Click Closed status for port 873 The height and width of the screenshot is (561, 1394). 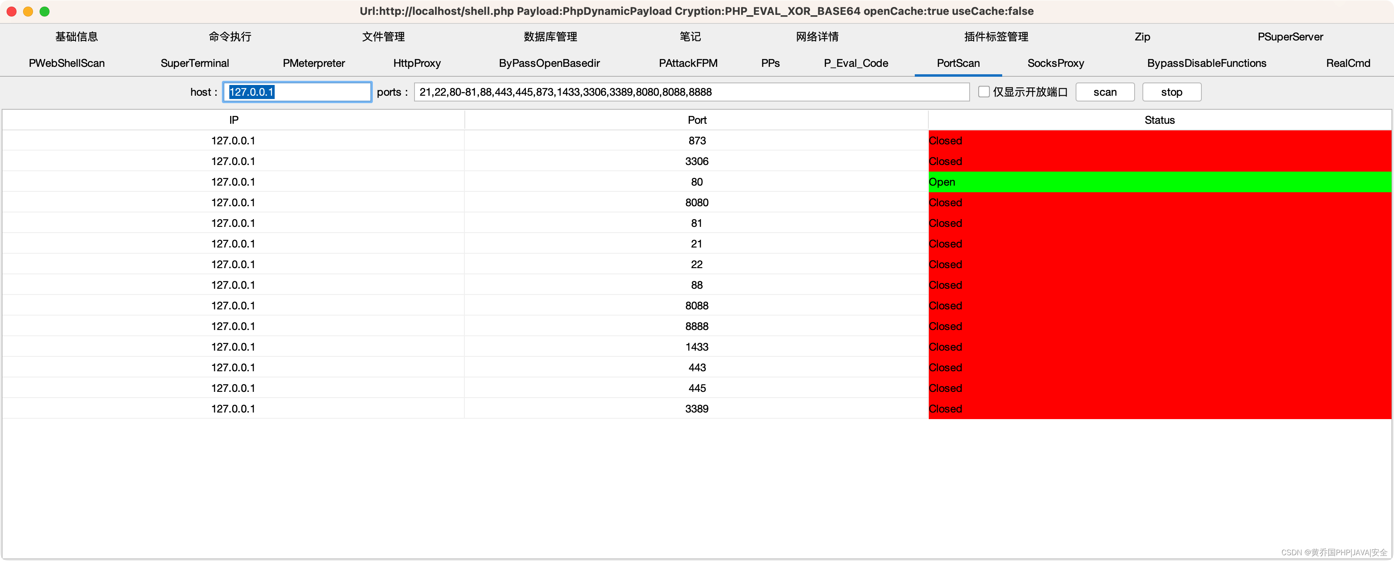tap(1160, 141)
